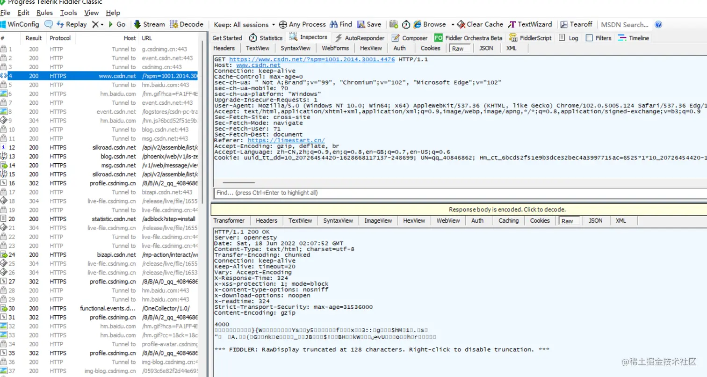Open the Edit menu
707x377 pixels.
(23, 13)
